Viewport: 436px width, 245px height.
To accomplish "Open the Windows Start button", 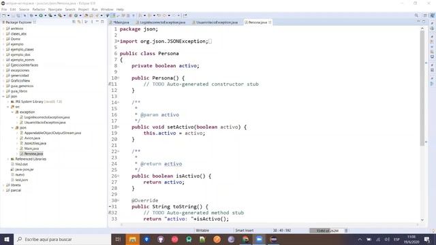I will (x=7, y=239).
